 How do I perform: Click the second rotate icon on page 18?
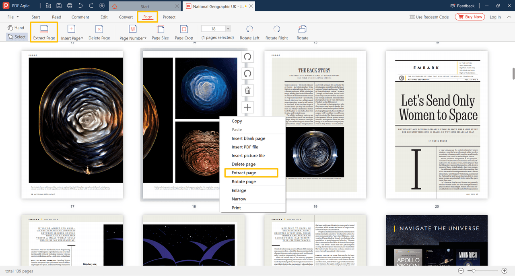tap(248, 74)
